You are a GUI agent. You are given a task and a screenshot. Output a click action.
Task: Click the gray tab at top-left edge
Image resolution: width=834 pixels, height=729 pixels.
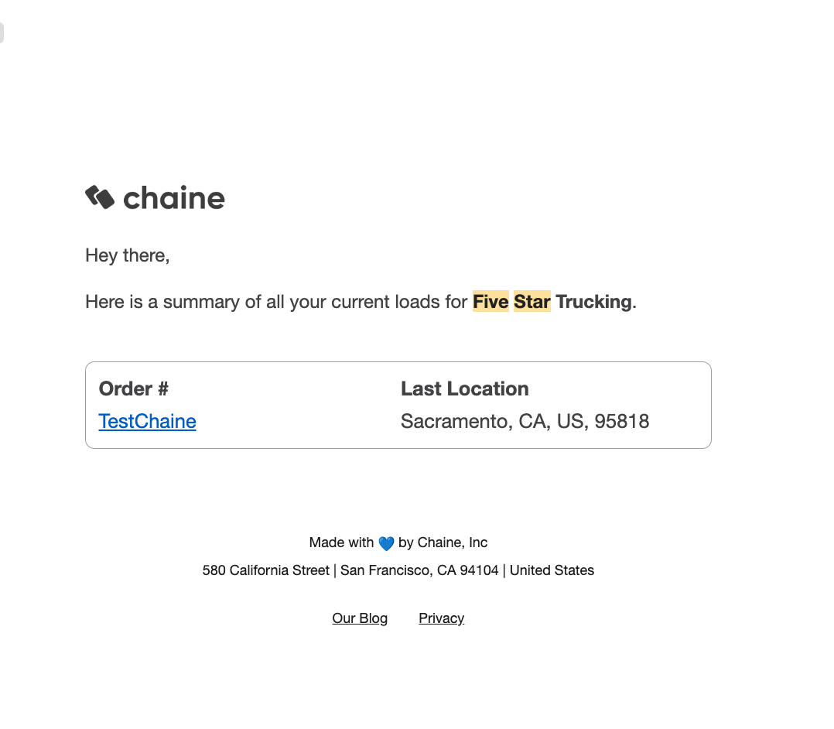(x=2, y=33)
